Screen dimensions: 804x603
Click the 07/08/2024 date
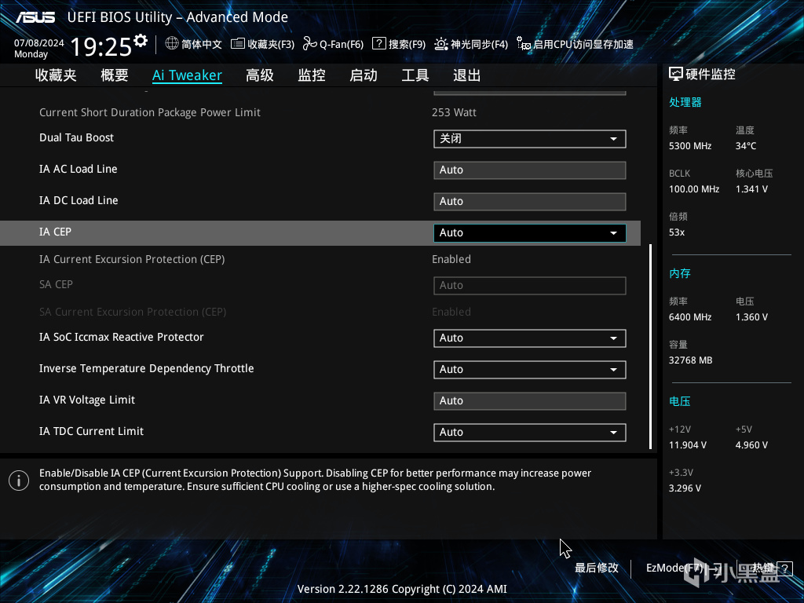pyautogui.click(x=39, y=43)
